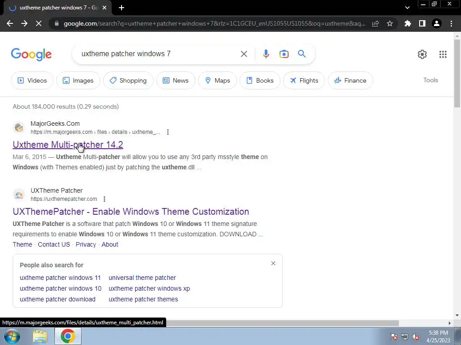The height and width of the screenshot is (345, 461).
Task: Click the horizontal scrollbar right arrow
Action: (450, 323)
